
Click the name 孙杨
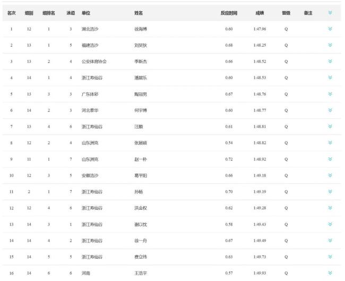pos(139,192)
